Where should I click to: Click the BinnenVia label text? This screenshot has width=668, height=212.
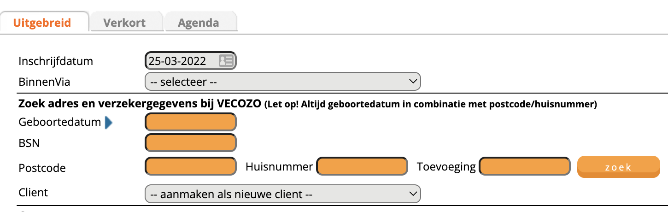(45, 82)
